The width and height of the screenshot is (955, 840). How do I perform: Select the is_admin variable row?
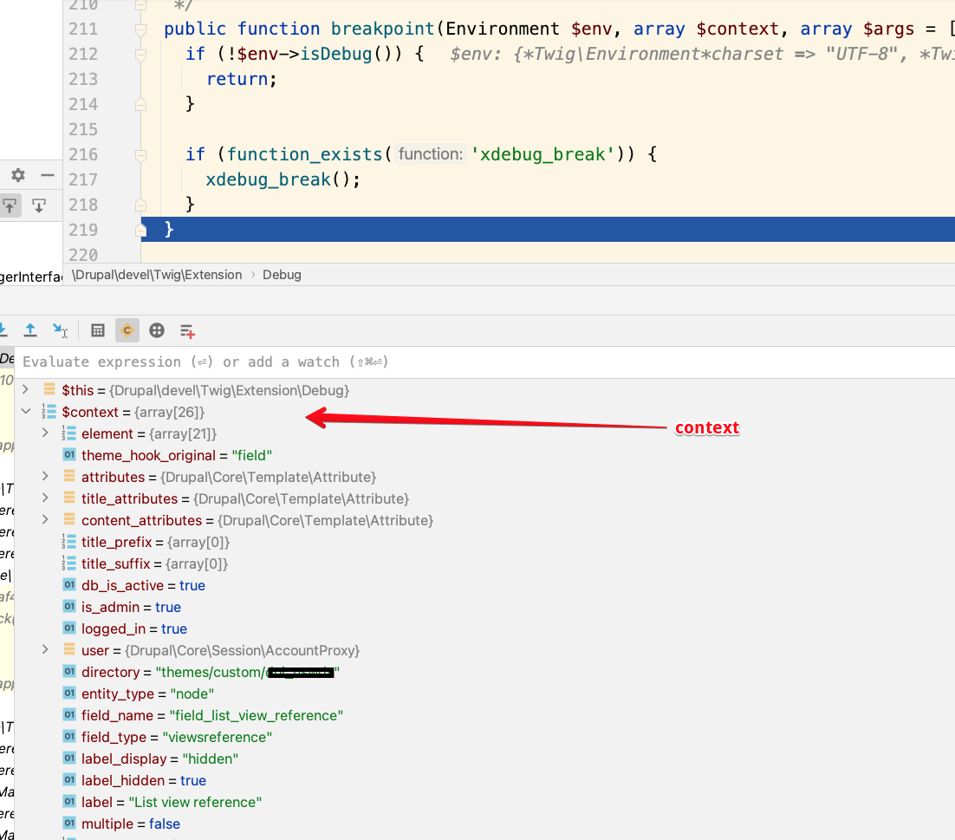tap(484, 607)
